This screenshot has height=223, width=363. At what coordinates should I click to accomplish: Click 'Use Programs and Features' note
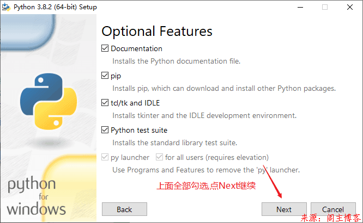pos(206,170)
